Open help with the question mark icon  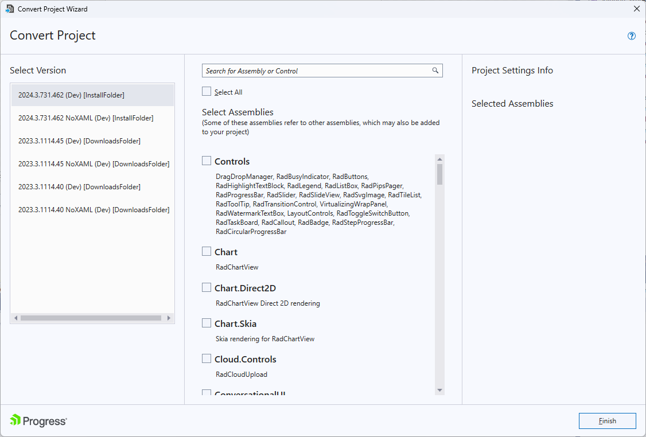(631, 36)
